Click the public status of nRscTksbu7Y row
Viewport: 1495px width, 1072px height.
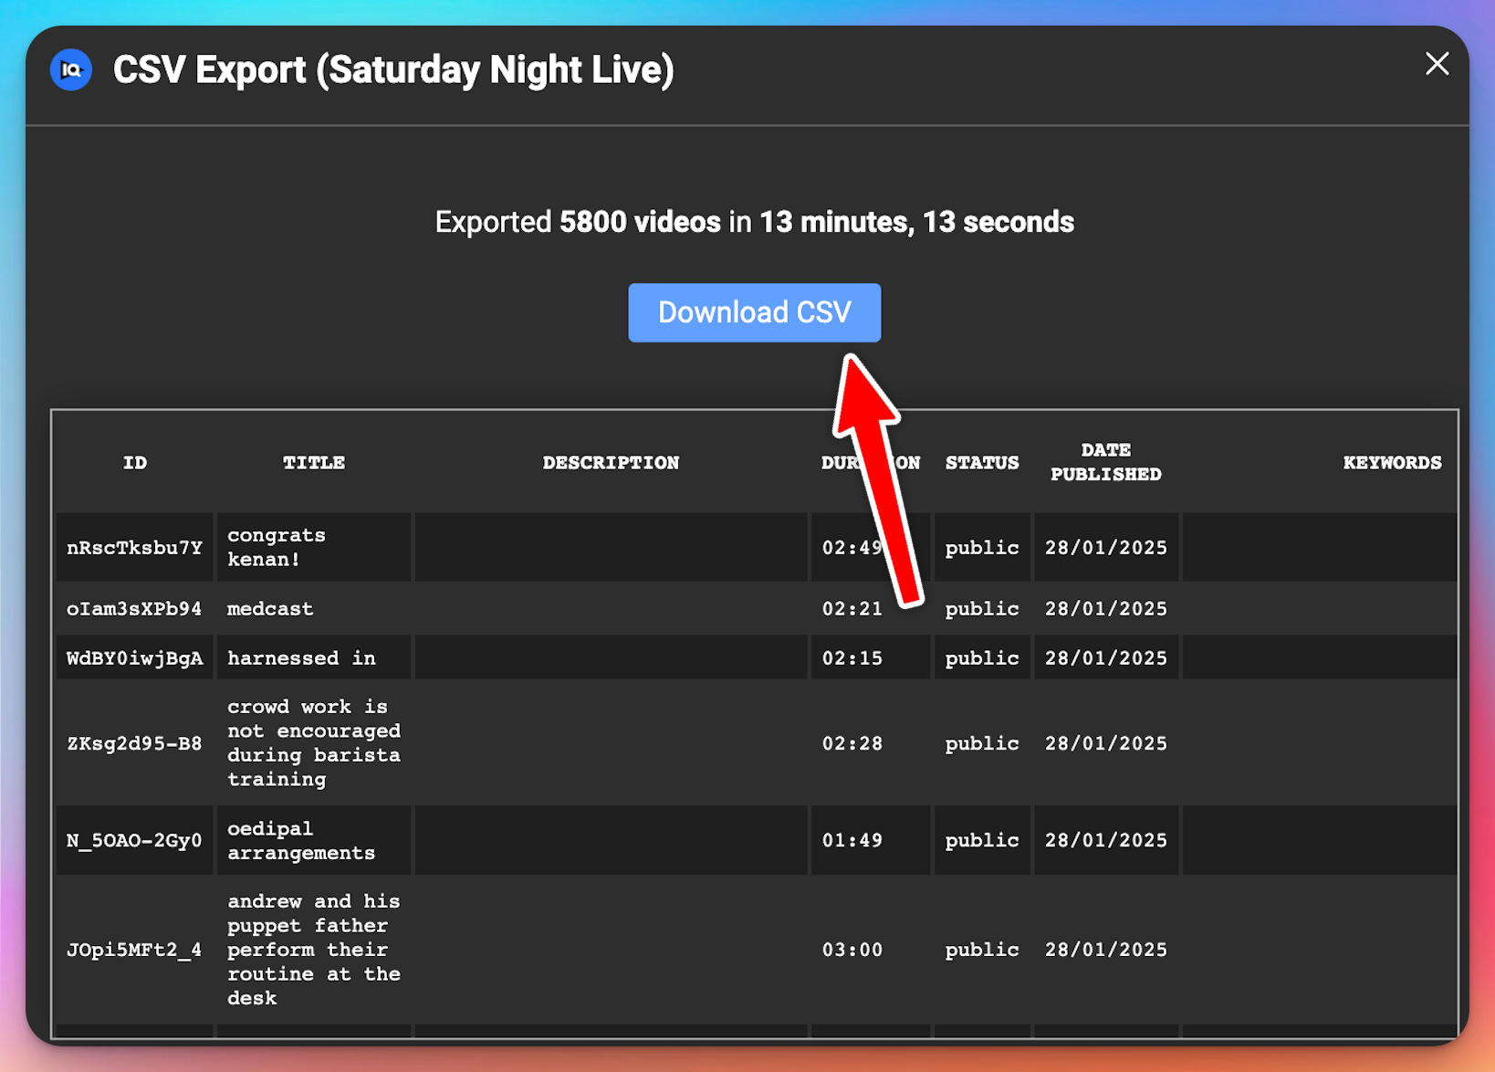[982, 548]
